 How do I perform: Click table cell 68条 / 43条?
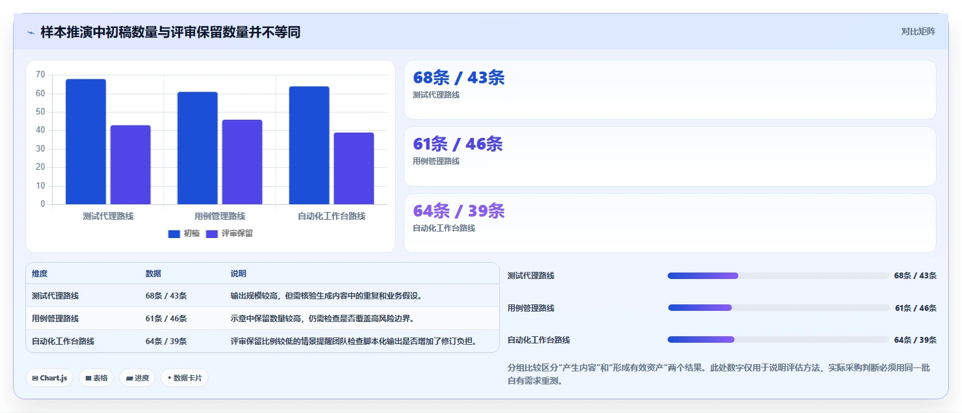coord(166,296)
